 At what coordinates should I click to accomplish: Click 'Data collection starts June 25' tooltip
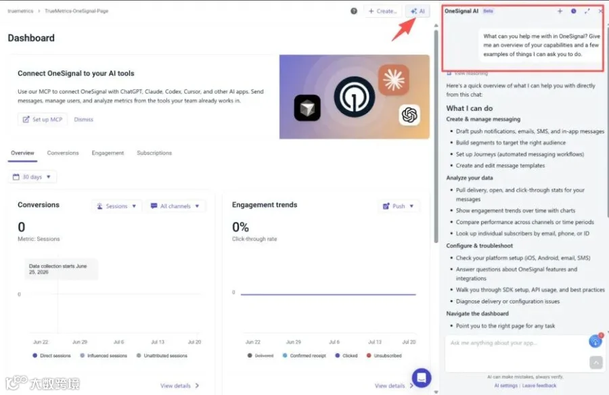61,269
